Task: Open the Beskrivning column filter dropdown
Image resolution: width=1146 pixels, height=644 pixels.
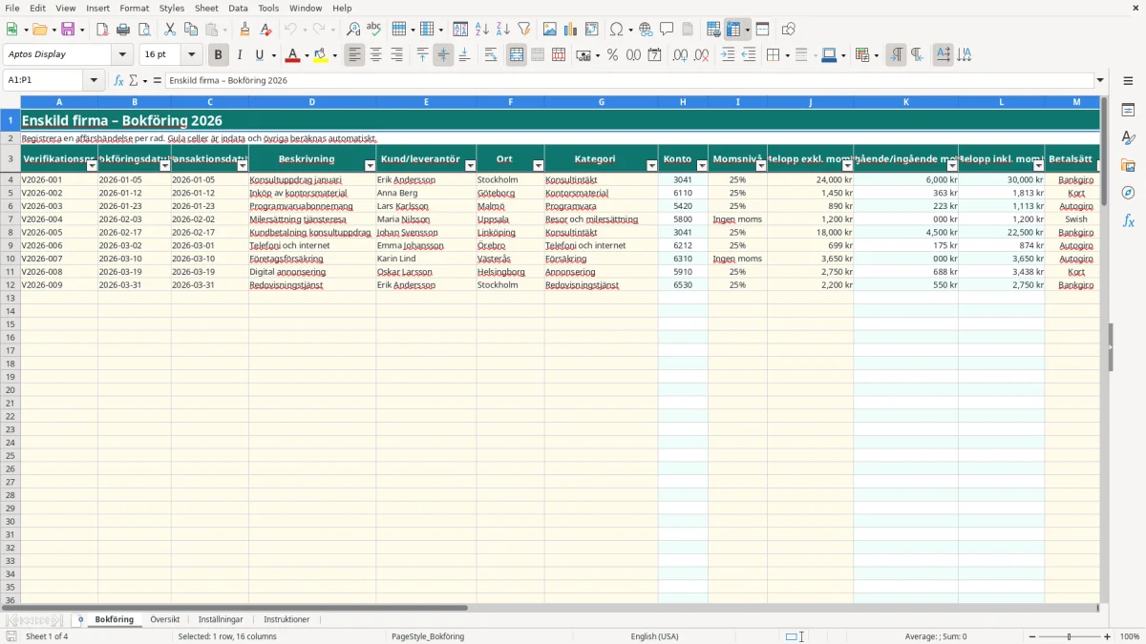Action: point(371,166)
